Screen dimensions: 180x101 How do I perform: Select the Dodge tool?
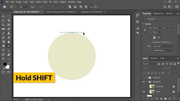pos(3,46)
